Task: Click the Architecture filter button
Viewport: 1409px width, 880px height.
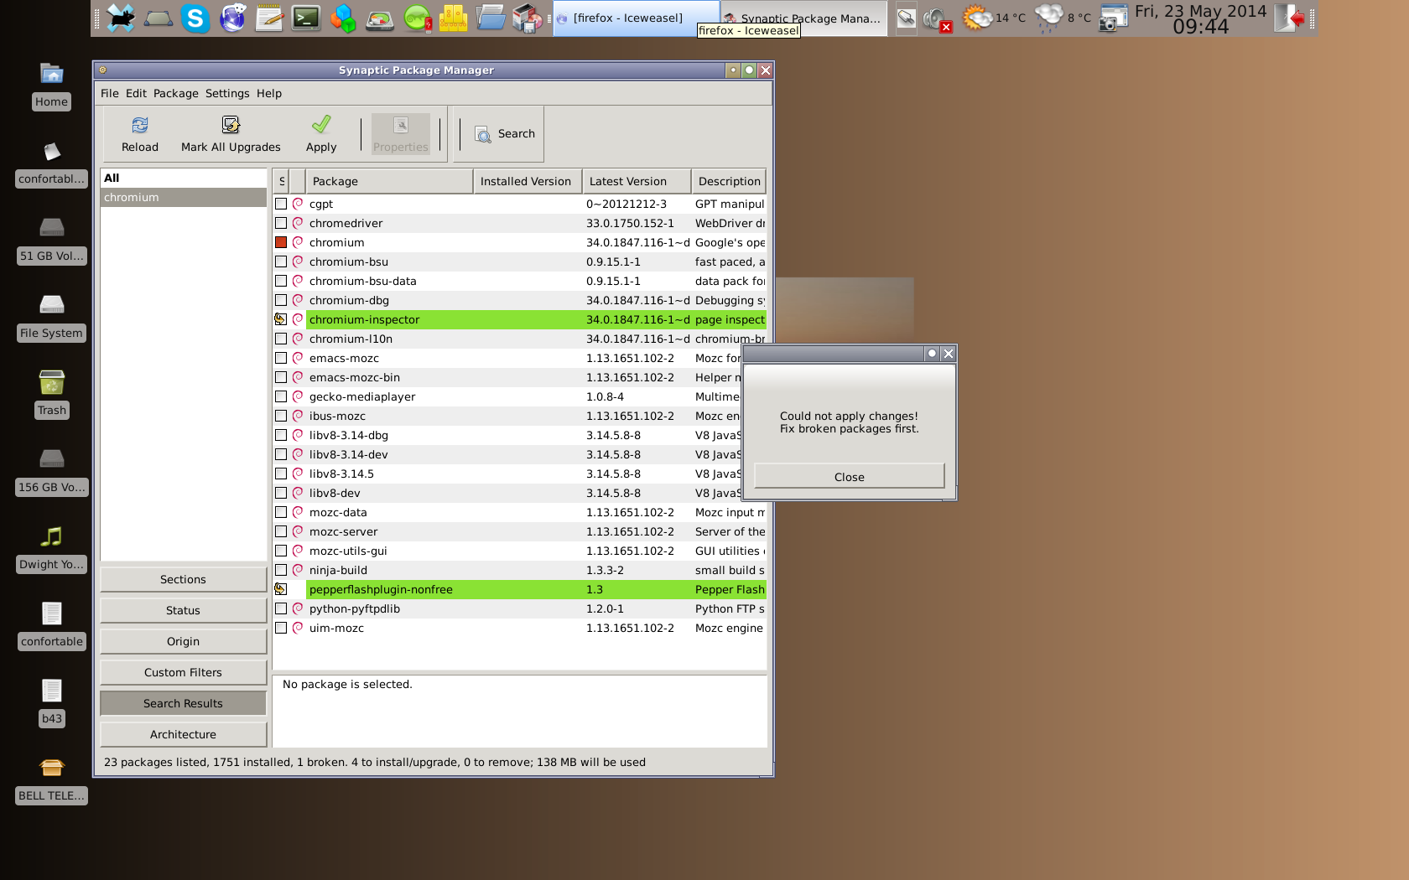Action: (183, 734)
